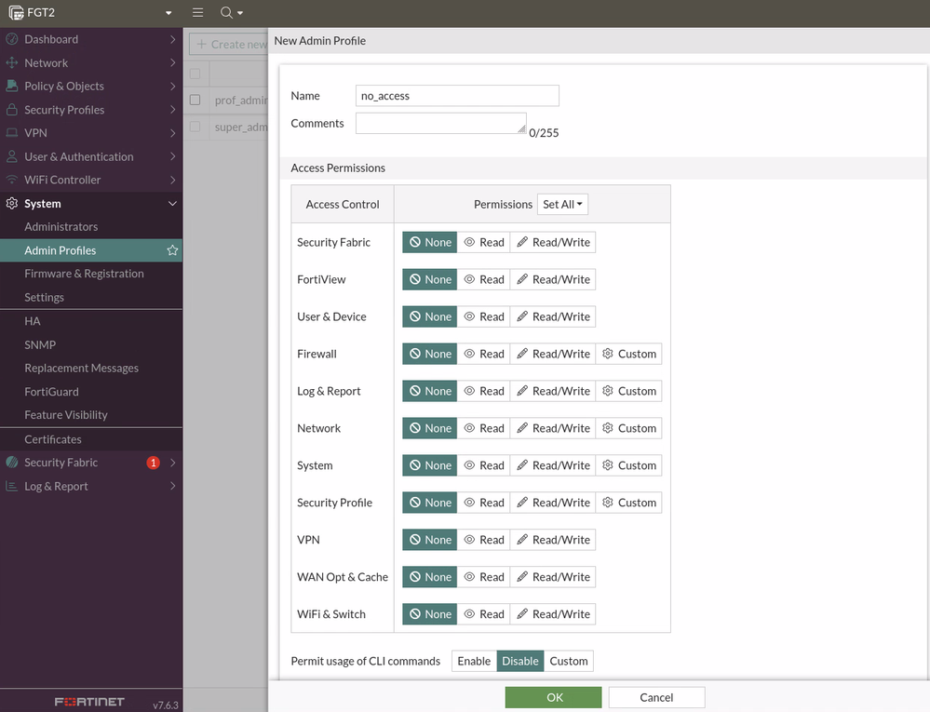Click the VPN laptop icon in sidebar
The width and height of the screenshot is (930, 712).
(12, 133)
